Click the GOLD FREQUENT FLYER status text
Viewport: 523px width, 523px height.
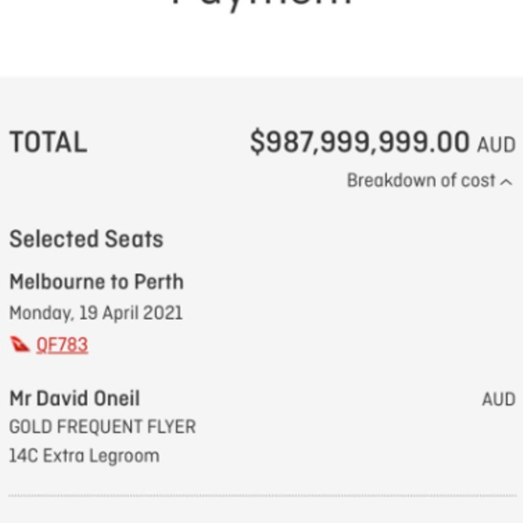point(102,427)
